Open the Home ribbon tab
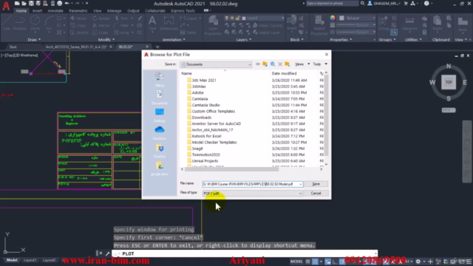 point(21,10)
